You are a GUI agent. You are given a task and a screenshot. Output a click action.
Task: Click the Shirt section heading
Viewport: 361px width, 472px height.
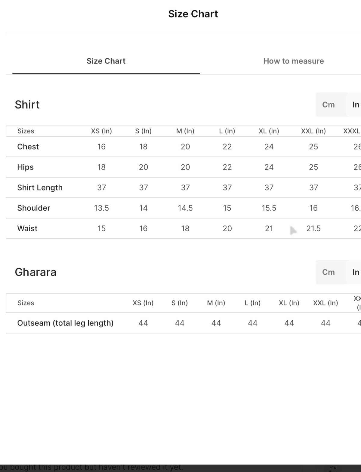point(27,105)
